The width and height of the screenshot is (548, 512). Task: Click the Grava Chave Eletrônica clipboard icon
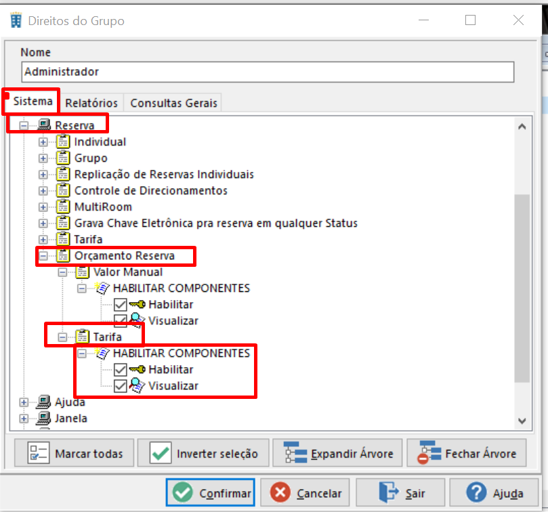[x=63, y=223]
